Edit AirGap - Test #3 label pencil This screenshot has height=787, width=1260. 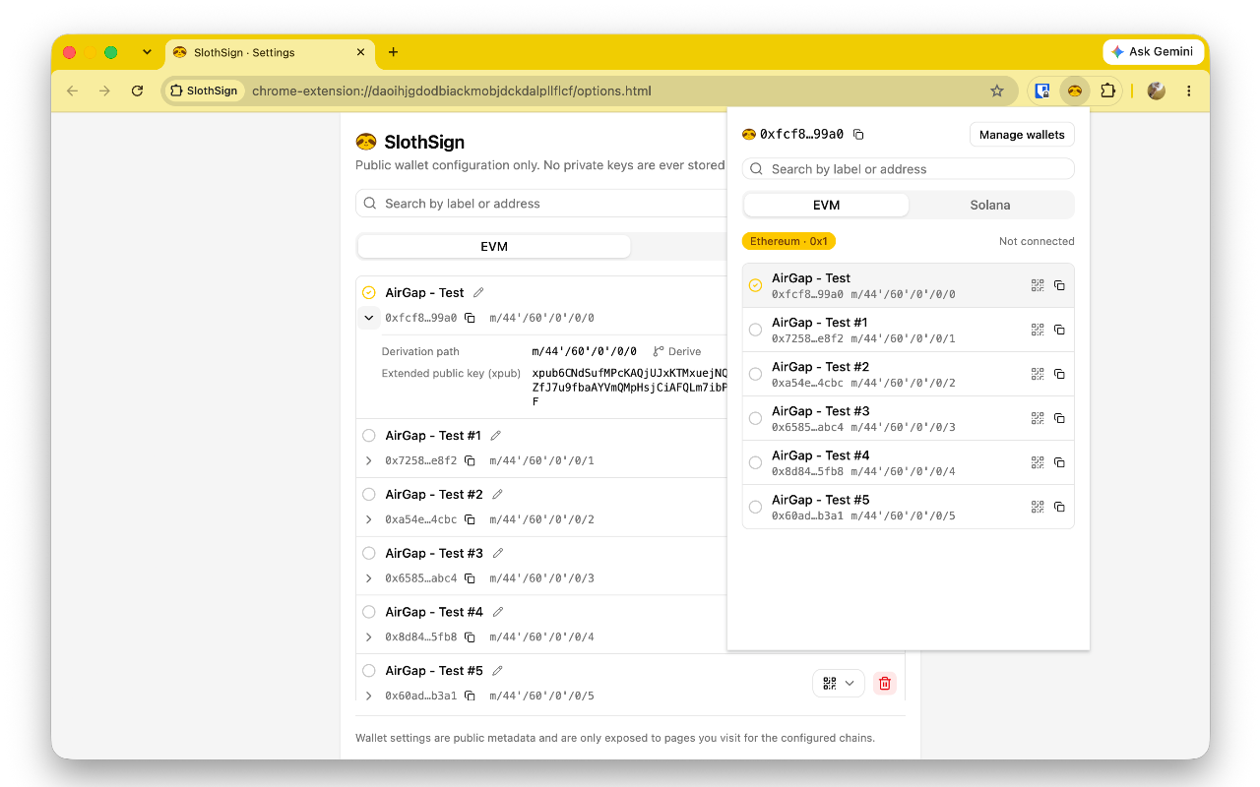coord(498,553)
